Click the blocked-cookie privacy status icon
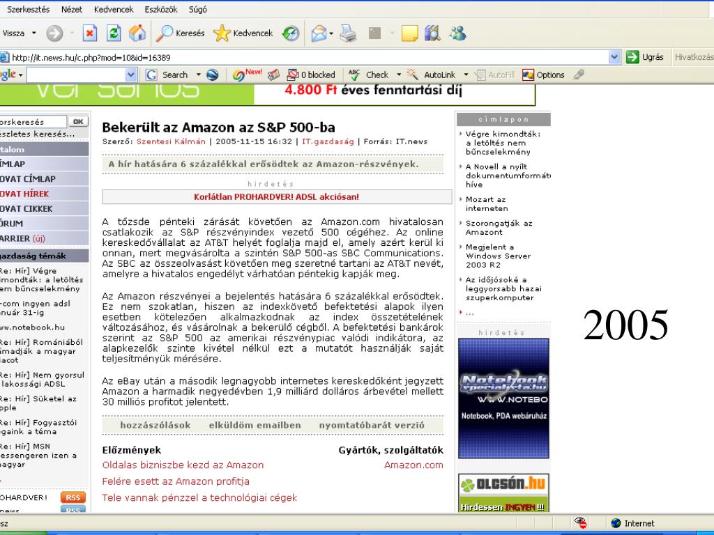 coord(580,522)
